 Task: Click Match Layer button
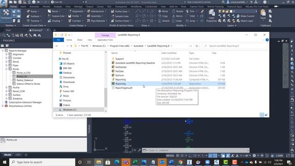click(245, 21)
